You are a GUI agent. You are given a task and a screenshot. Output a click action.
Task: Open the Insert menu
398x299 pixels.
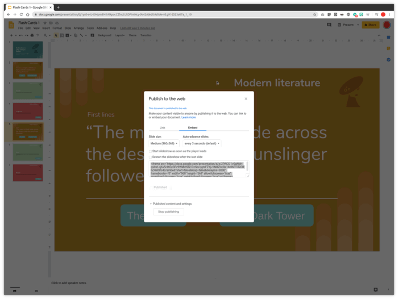[x=46, y=28]
